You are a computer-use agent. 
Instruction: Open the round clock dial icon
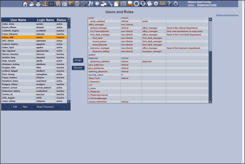click(136, 3)
